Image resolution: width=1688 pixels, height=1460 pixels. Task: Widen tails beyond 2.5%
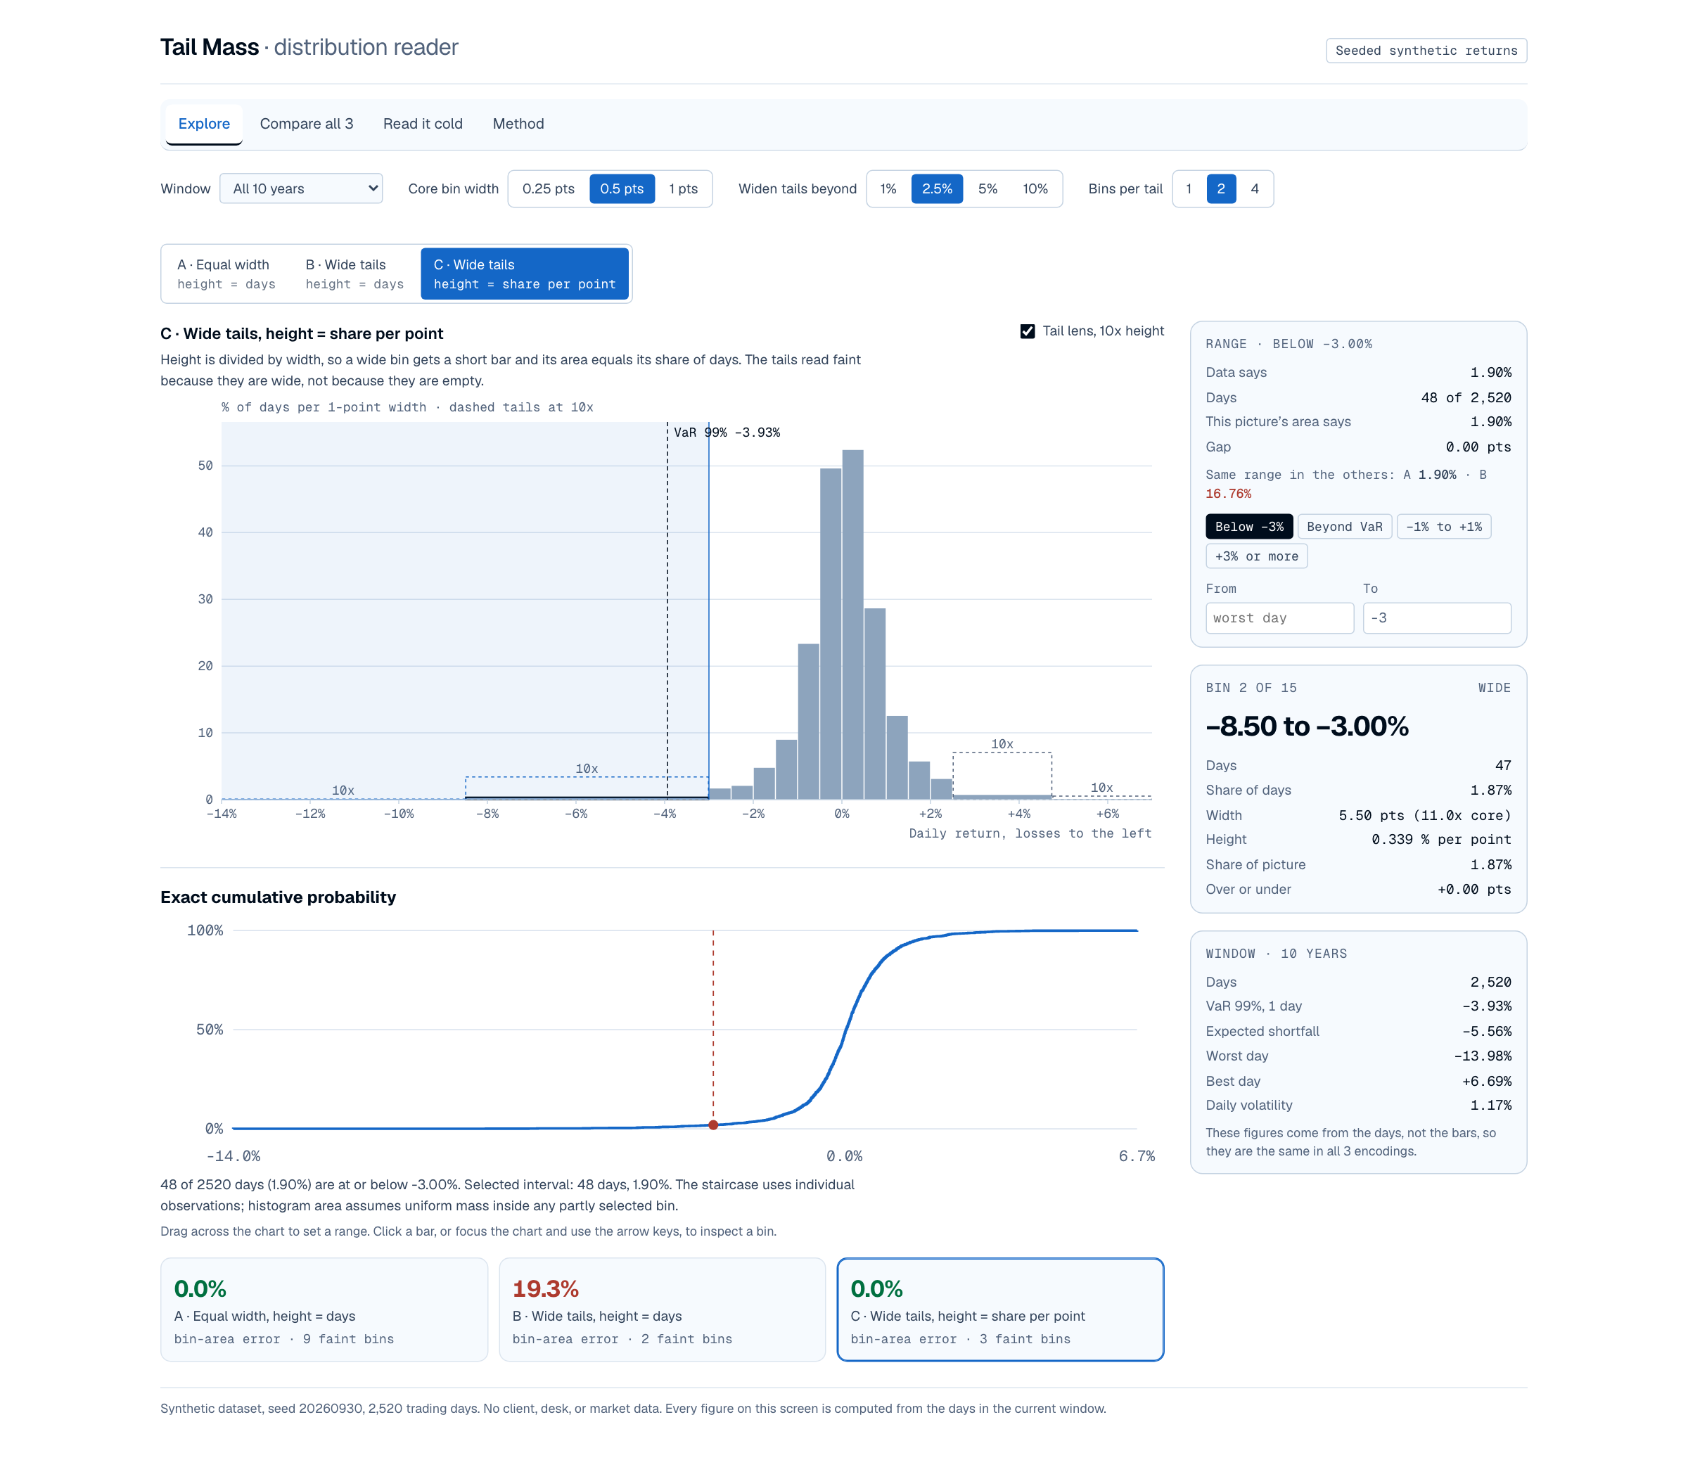(x=937, y=188)
